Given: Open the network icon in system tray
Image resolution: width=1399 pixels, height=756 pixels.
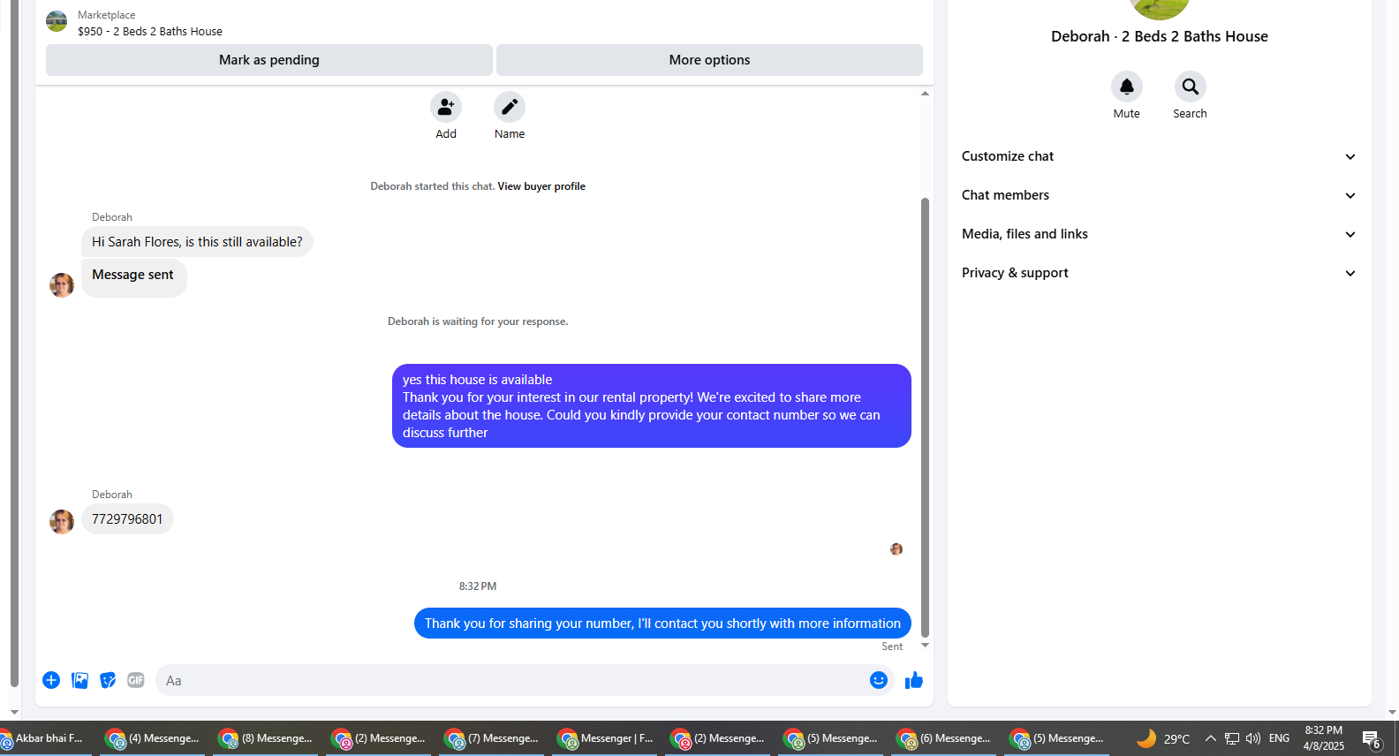Looking at the screenshot, I should click(x=1231, y=738).
